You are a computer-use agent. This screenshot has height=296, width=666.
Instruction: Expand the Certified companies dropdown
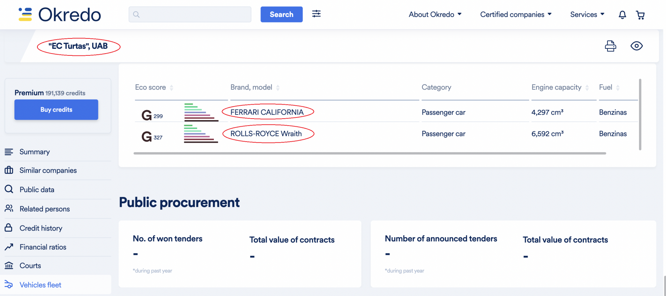click(x=516, y=14)
